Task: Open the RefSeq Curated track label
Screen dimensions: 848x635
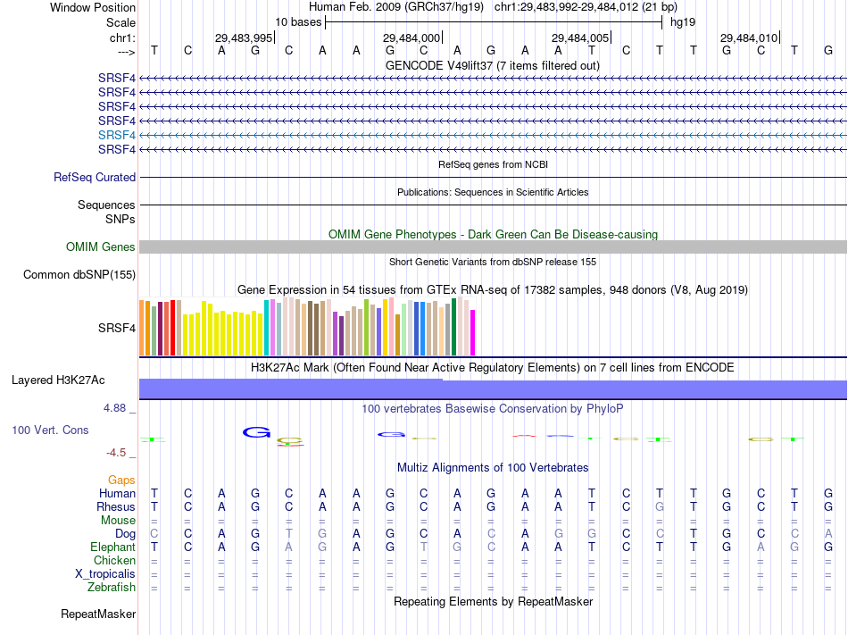Action: point(95,178)
